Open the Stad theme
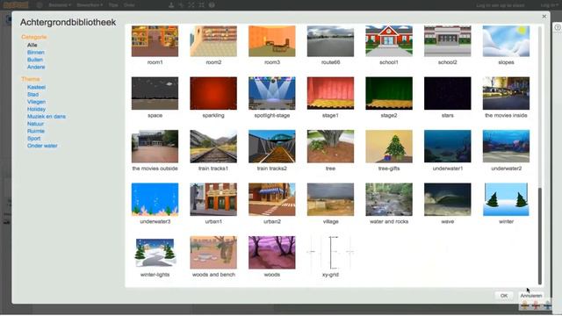Image resolution: width=562 pixels, height=316 pixels. pos(33,94)
